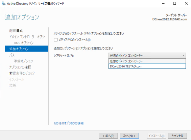Image resolution: width=191 pixels, height=140 pixels.
Task: Select DNS オプション in the sidebar
Action: click(24, 43)
